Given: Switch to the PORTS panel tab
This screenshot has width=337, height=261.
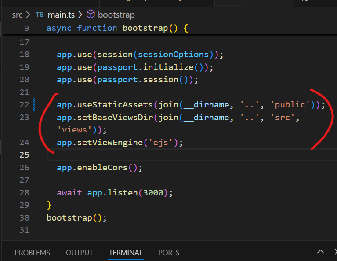Looking at the screenshot, I should pos(169,253).
